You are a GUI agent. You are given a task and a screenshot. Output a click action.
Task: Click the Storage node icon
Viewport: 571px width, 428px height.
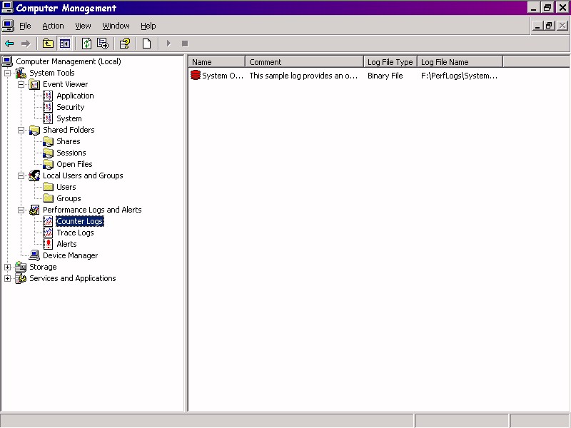[21, 267]
